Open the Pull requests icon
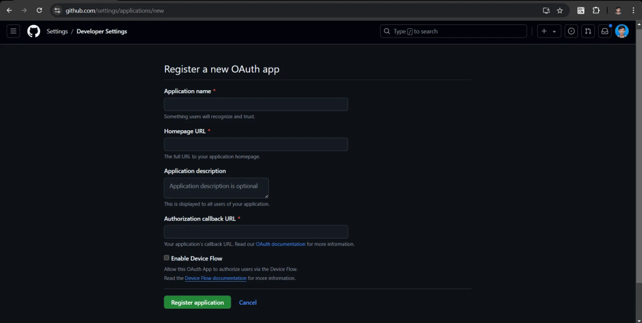642x323 pixels. pos(588,31)
